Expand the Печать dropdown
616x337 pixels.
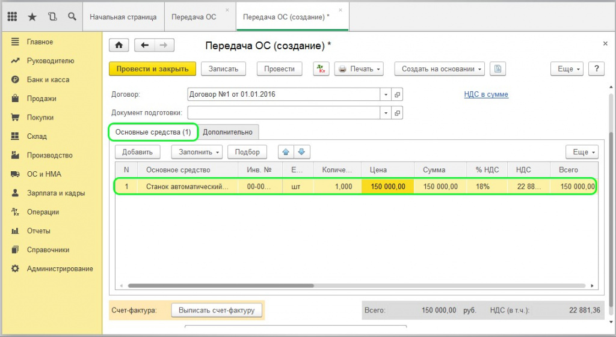pos(359,68)
